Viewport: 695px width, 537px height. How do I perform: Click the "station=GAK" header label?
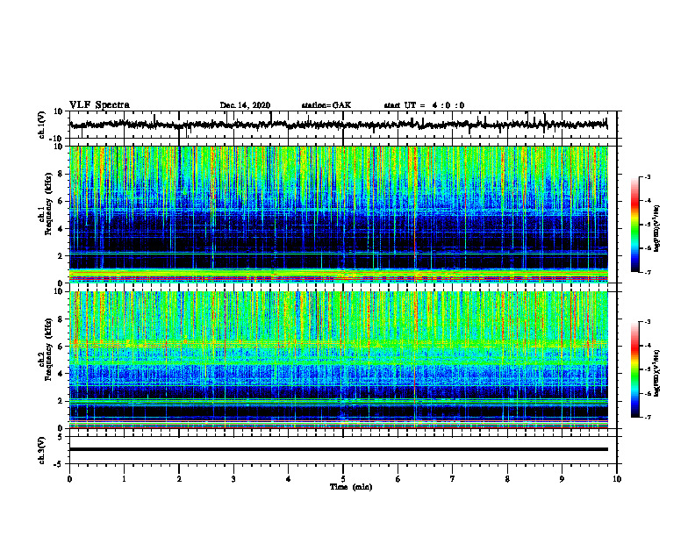point(326,105)
